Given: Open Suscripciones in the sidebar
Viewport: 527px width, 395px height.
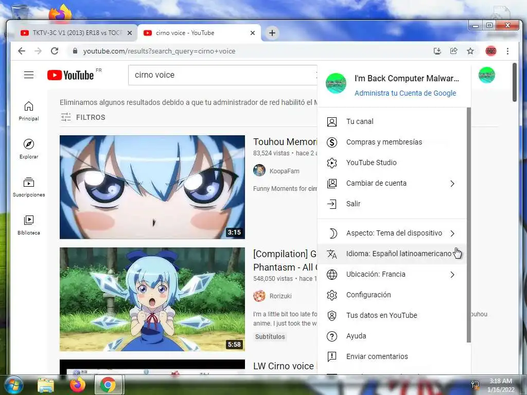Looking at the screenshot, I should (29, 187).
